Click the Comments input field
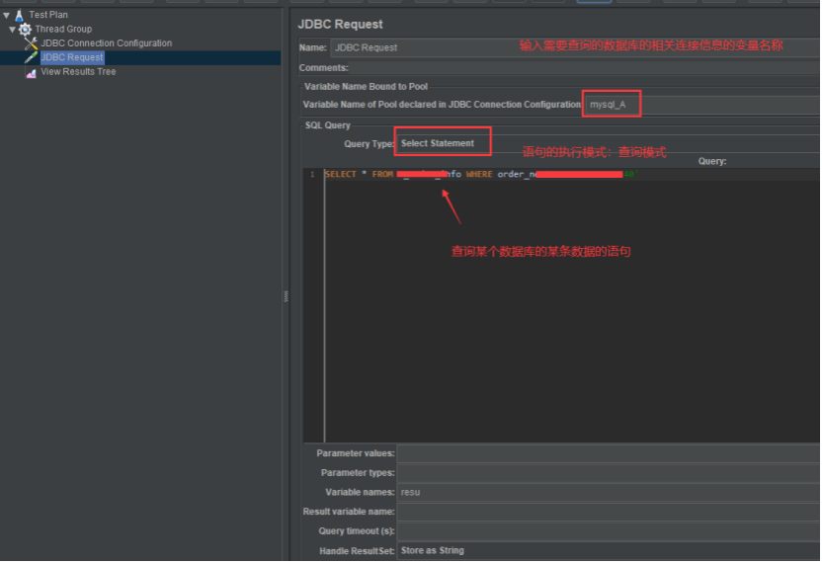This screenshot has width=822, height=563. click(584, 67)
